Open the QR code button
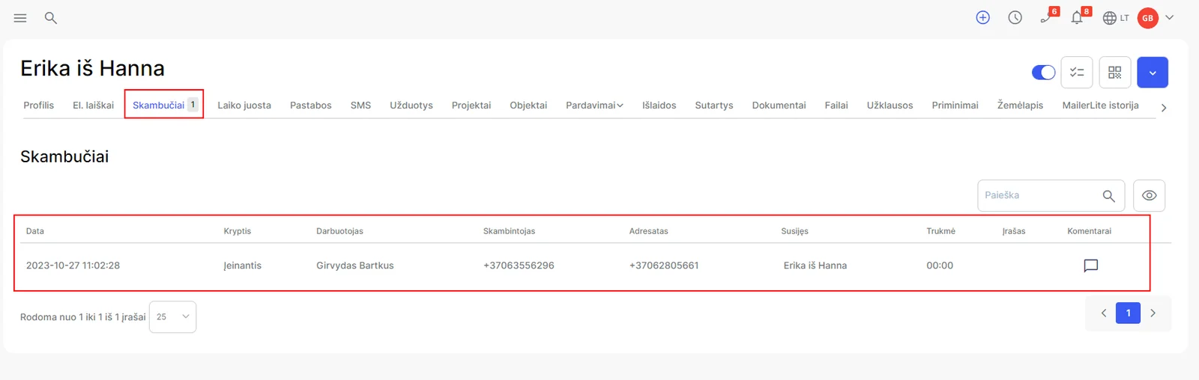 1115,73
